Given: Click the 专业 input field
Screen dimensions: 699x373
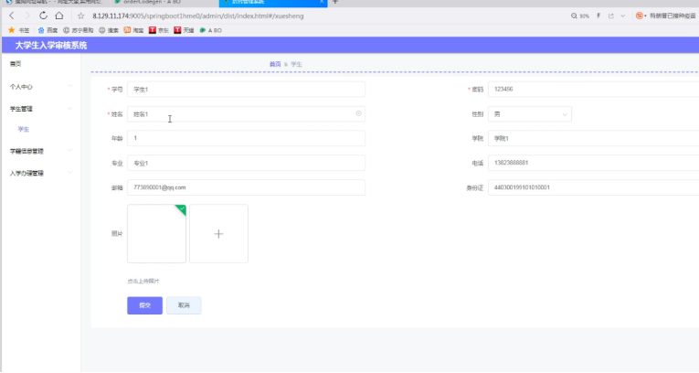Looking at the screenshot, I should pos(246,163).
